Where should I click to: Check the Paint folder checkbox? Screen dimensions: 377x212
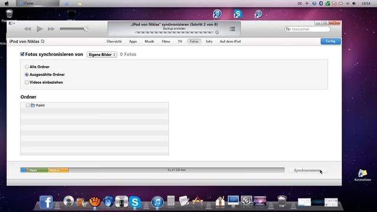[28, 105]
